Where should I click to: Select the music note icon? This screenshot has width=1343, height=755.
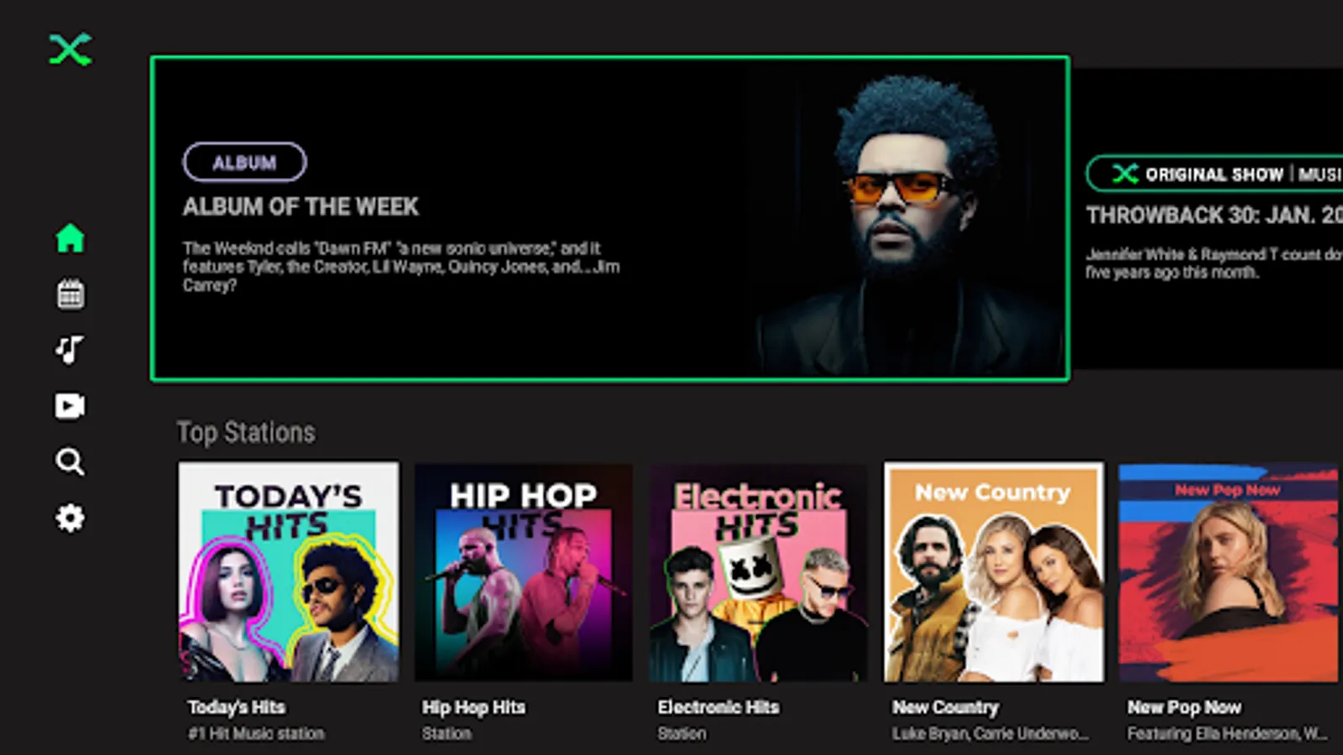[x=70, y=350]
